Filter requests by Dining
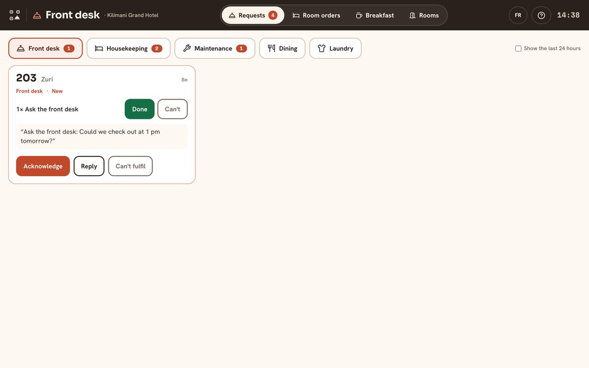 282,49
